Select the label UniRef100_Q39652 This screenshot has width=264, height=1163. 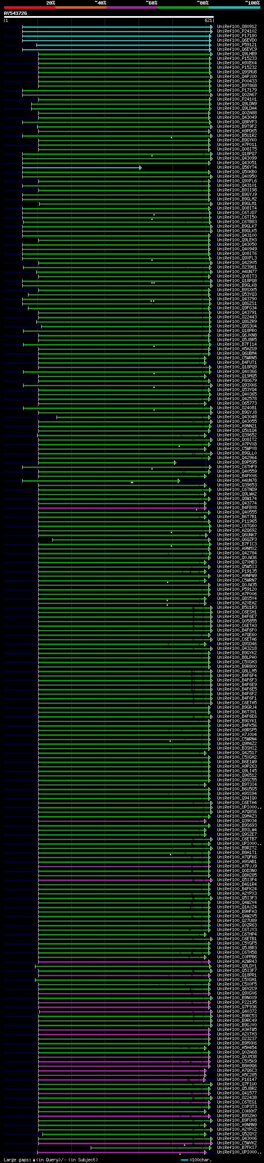[237, 435]
